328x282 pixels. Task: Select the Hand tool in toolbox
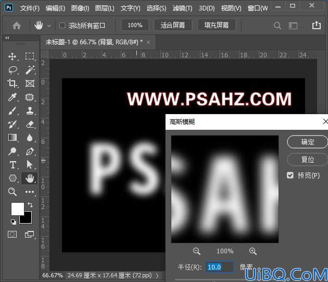pos(30,178)
